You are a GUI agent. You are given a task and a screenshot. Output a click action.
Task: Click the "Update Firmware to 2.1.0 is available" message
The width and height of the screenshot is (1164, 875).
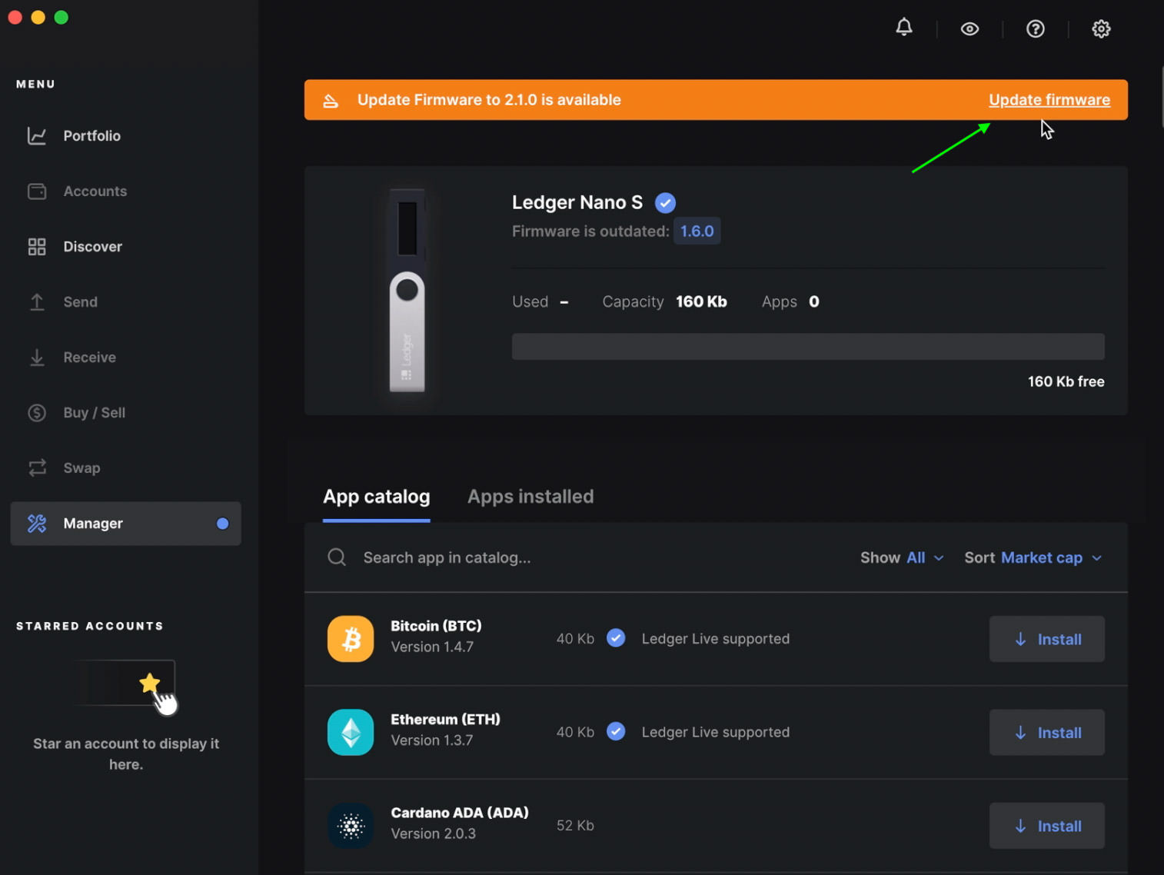click(x=489, y=100)
